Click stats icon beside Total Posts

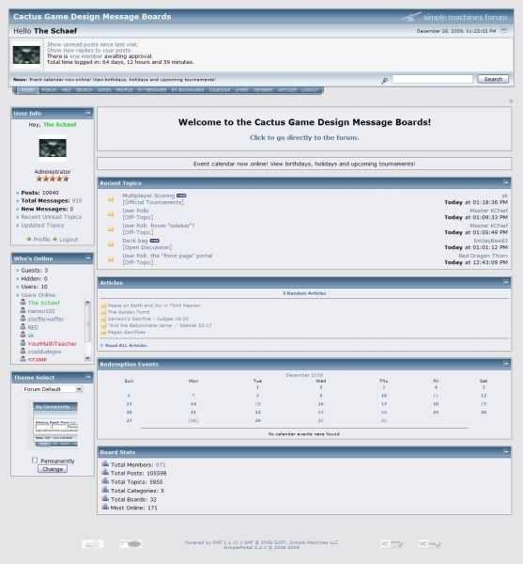[105, 472]
